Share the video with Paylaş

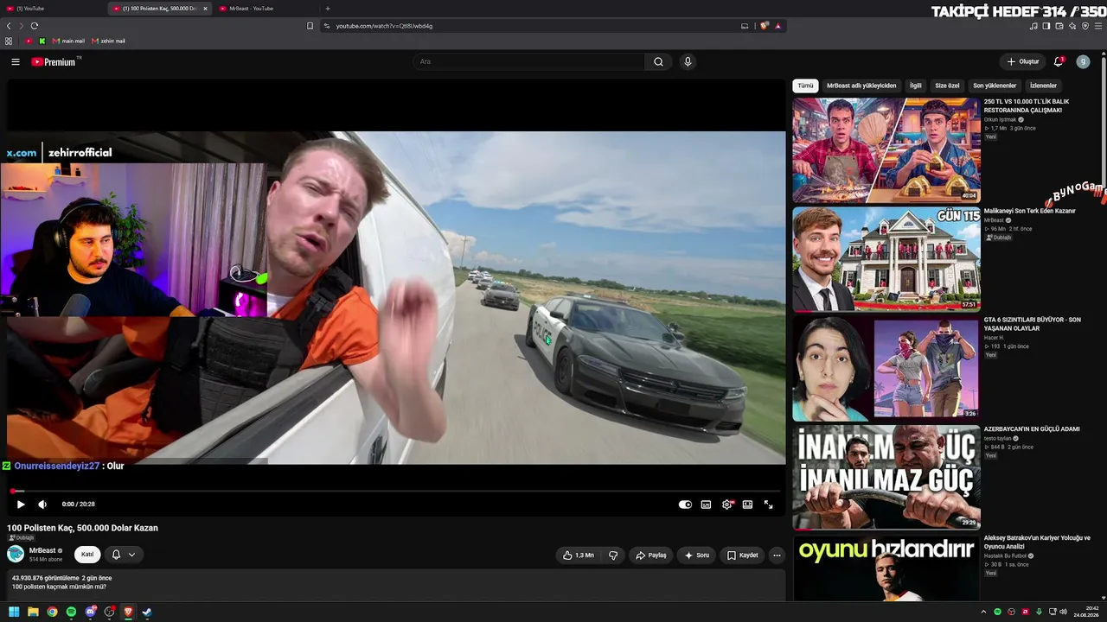point(650,555)
